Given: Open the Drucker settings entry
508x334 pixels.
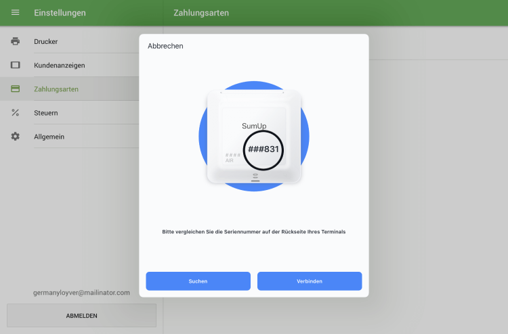Looking at the screenshot, I should tap(46, 42).
